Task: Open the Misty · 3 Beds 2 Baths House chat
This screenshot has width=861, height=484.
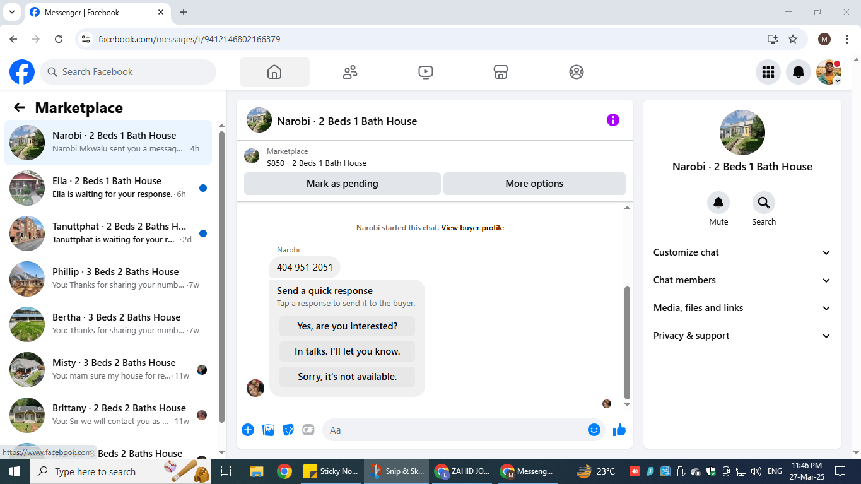Action: tap(108, 370)
